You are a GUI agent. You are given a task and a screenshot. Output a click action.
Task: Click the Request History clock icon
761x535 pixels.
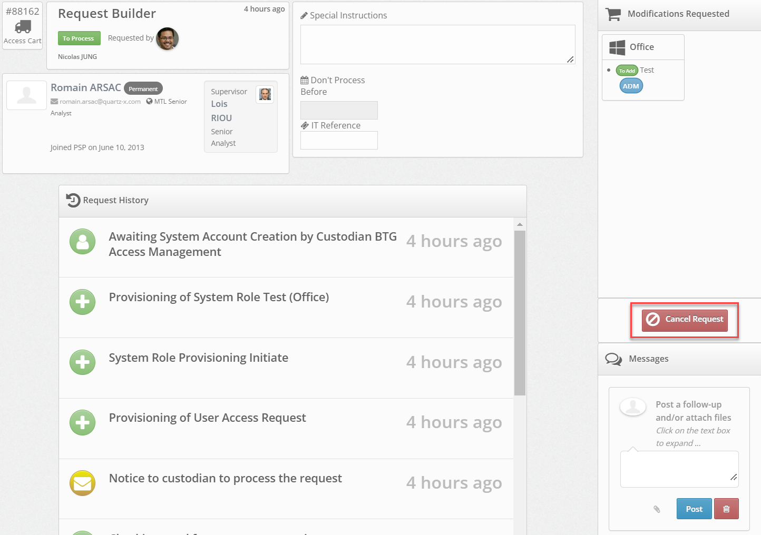[x=73, y=200]
